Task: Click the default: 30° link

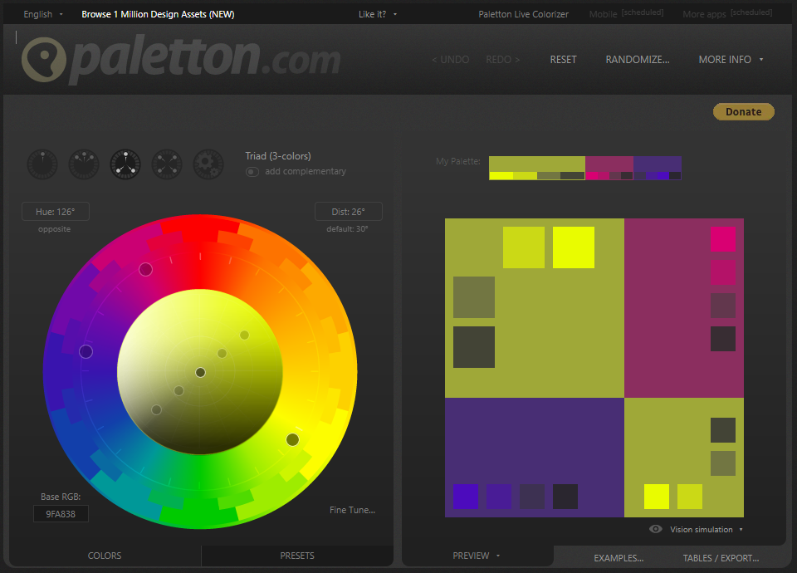Action: [x=347, y=229]
